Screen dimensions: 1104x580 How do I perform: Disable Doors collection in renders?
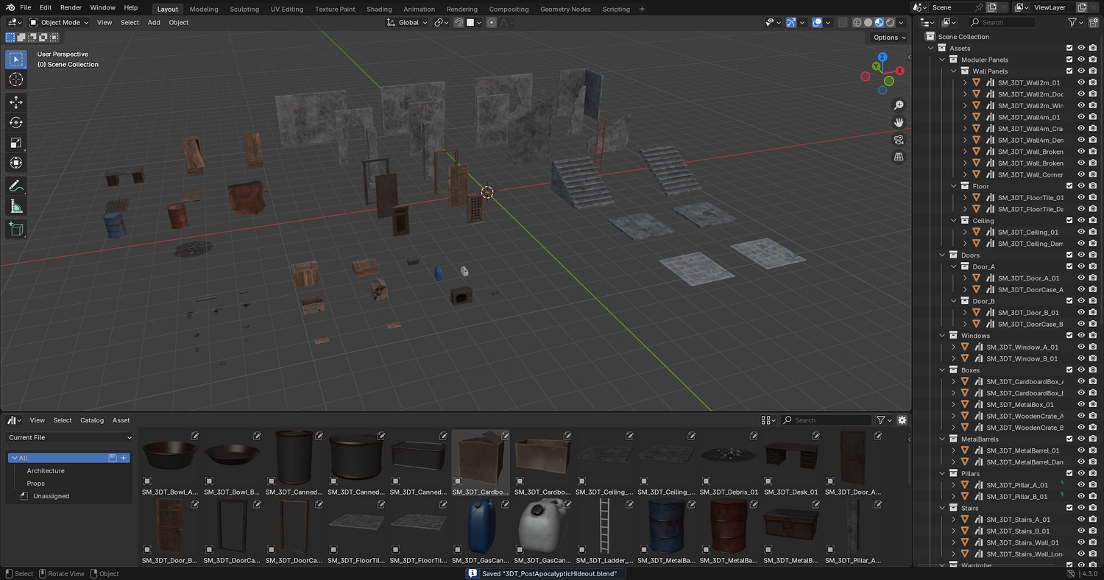[1093, 255]
